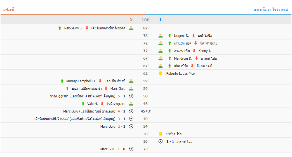Select player Roberto Lopes Pico

(x=180, y=73)
